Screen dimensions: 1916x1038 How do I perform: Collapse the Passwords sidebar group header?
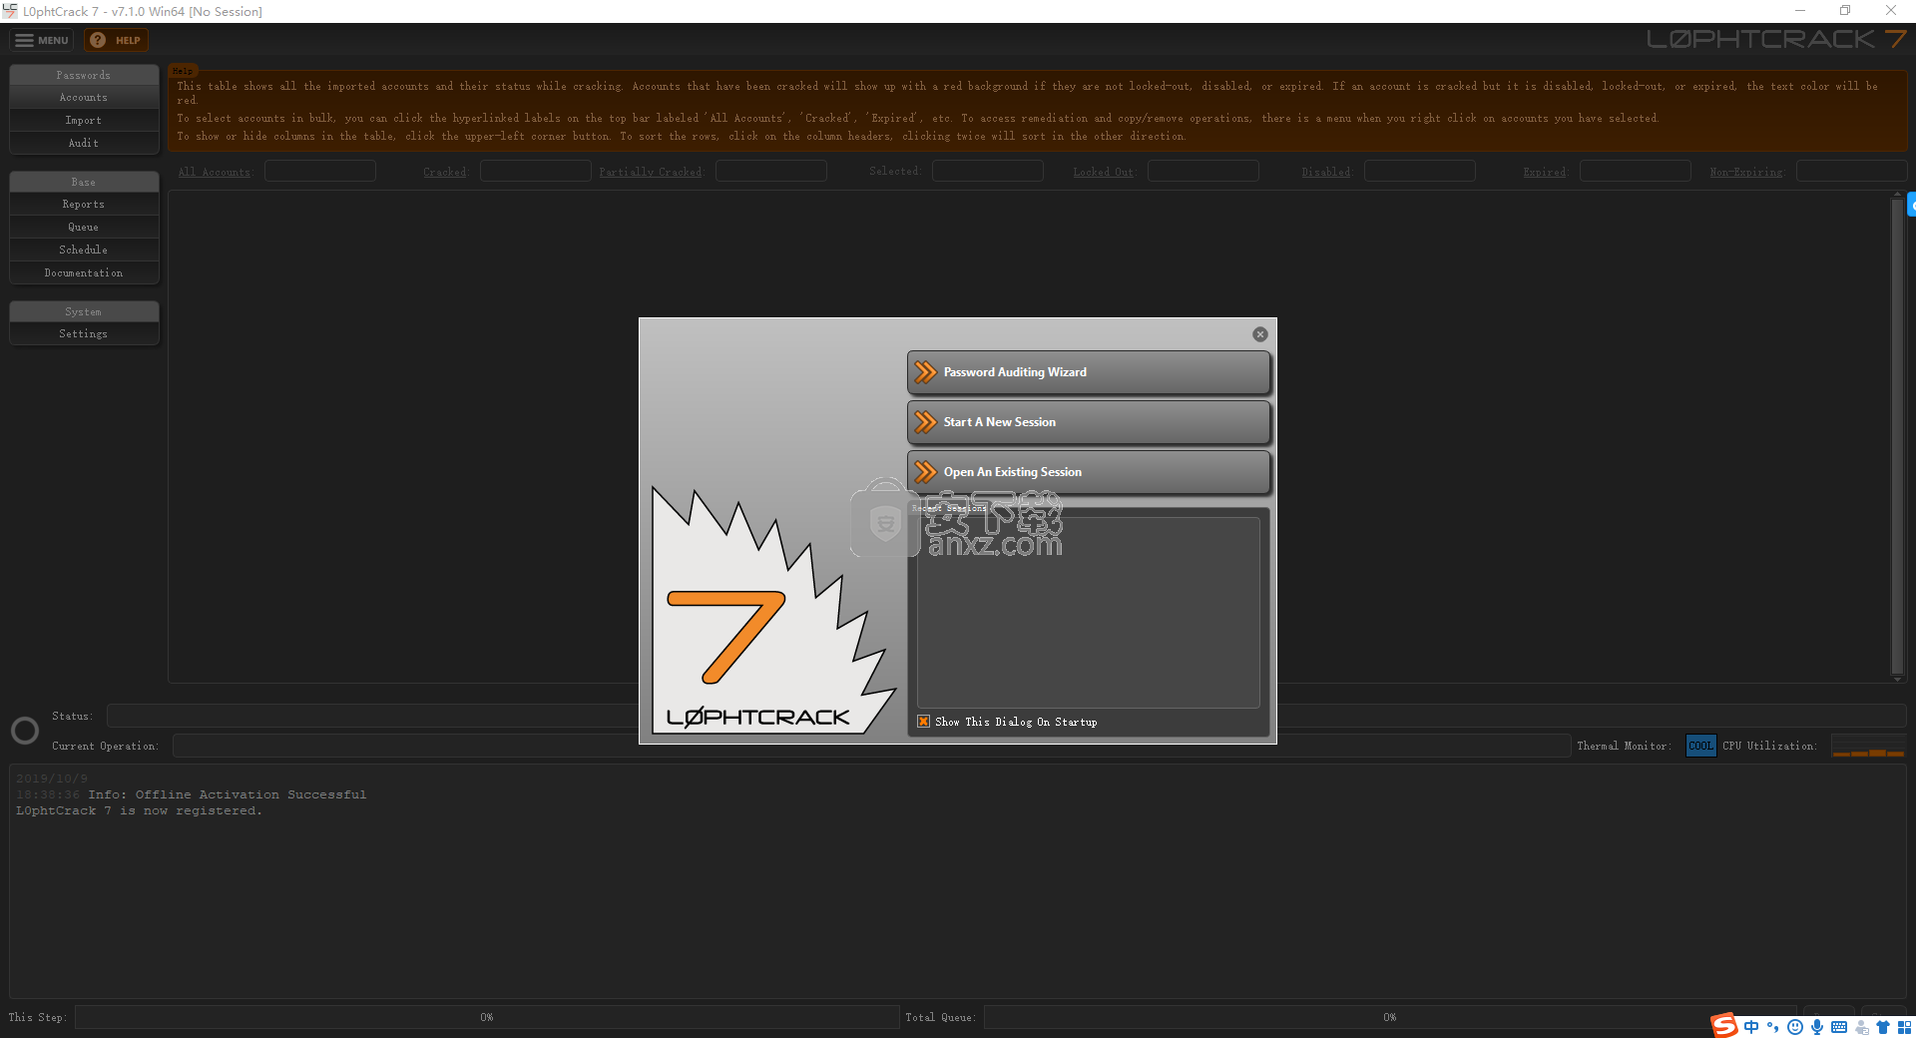pyautogui.click(x=84, y=76)
